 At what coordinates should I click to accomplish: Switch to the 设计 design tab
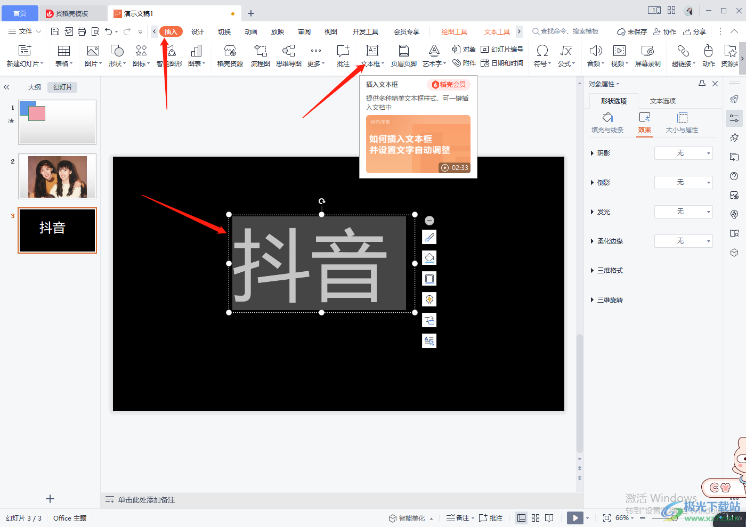pos(198,32)
